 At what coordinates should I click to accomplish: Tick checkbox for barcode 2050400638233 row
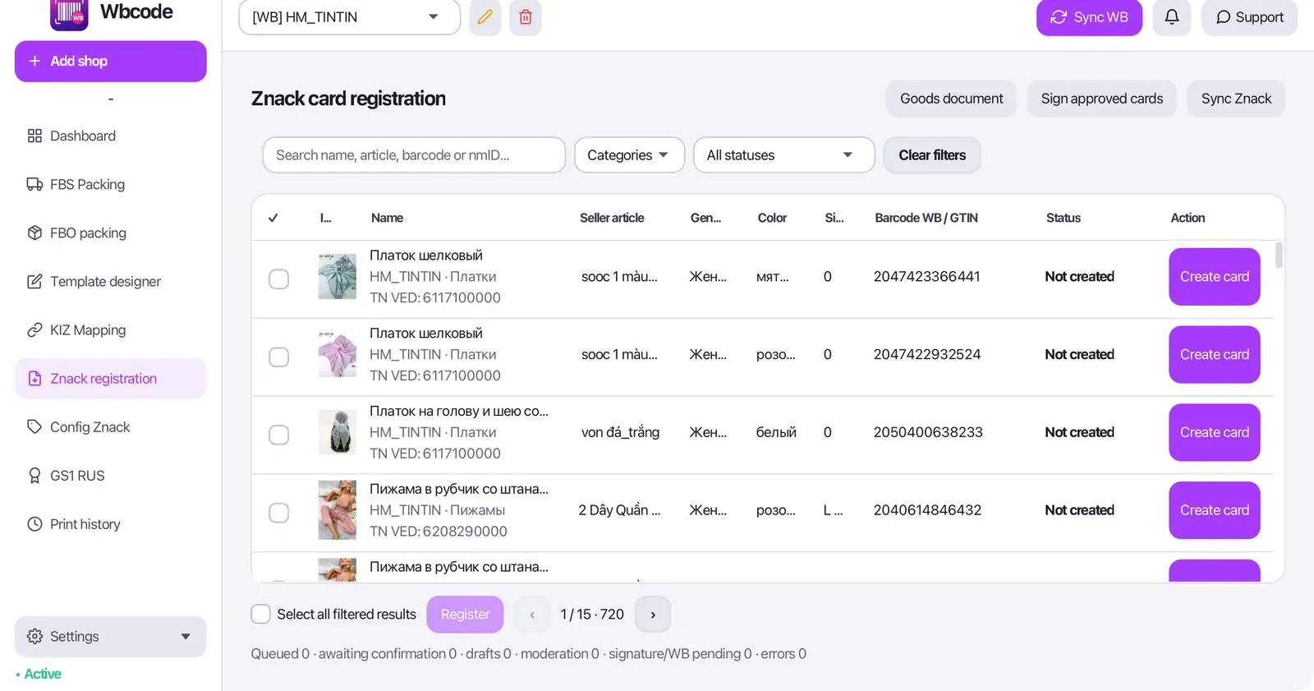pyautogui.click(x=279, y=435)
